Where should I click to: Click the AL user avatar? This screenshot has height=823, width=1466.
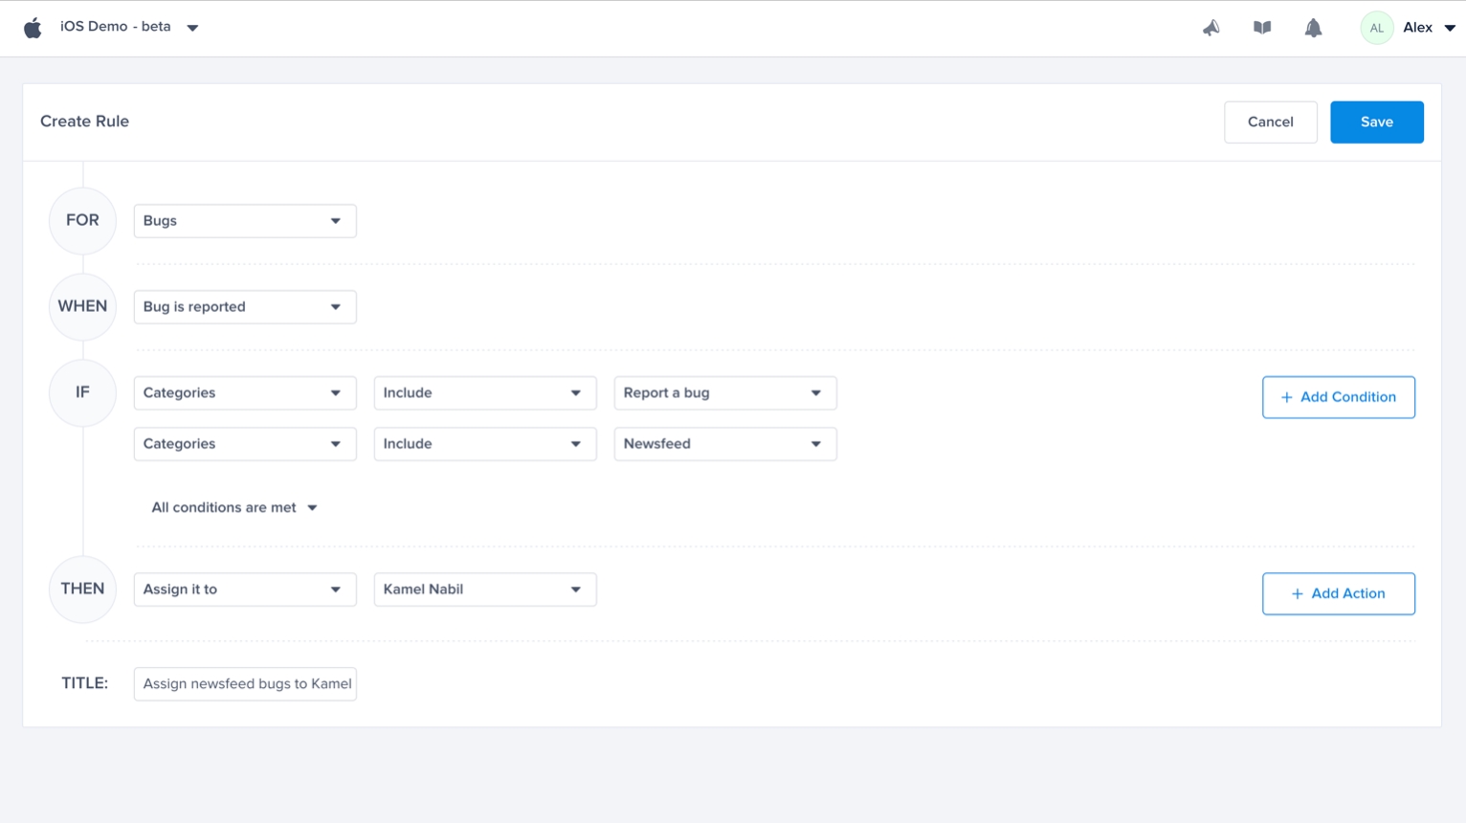(1376, 28)
